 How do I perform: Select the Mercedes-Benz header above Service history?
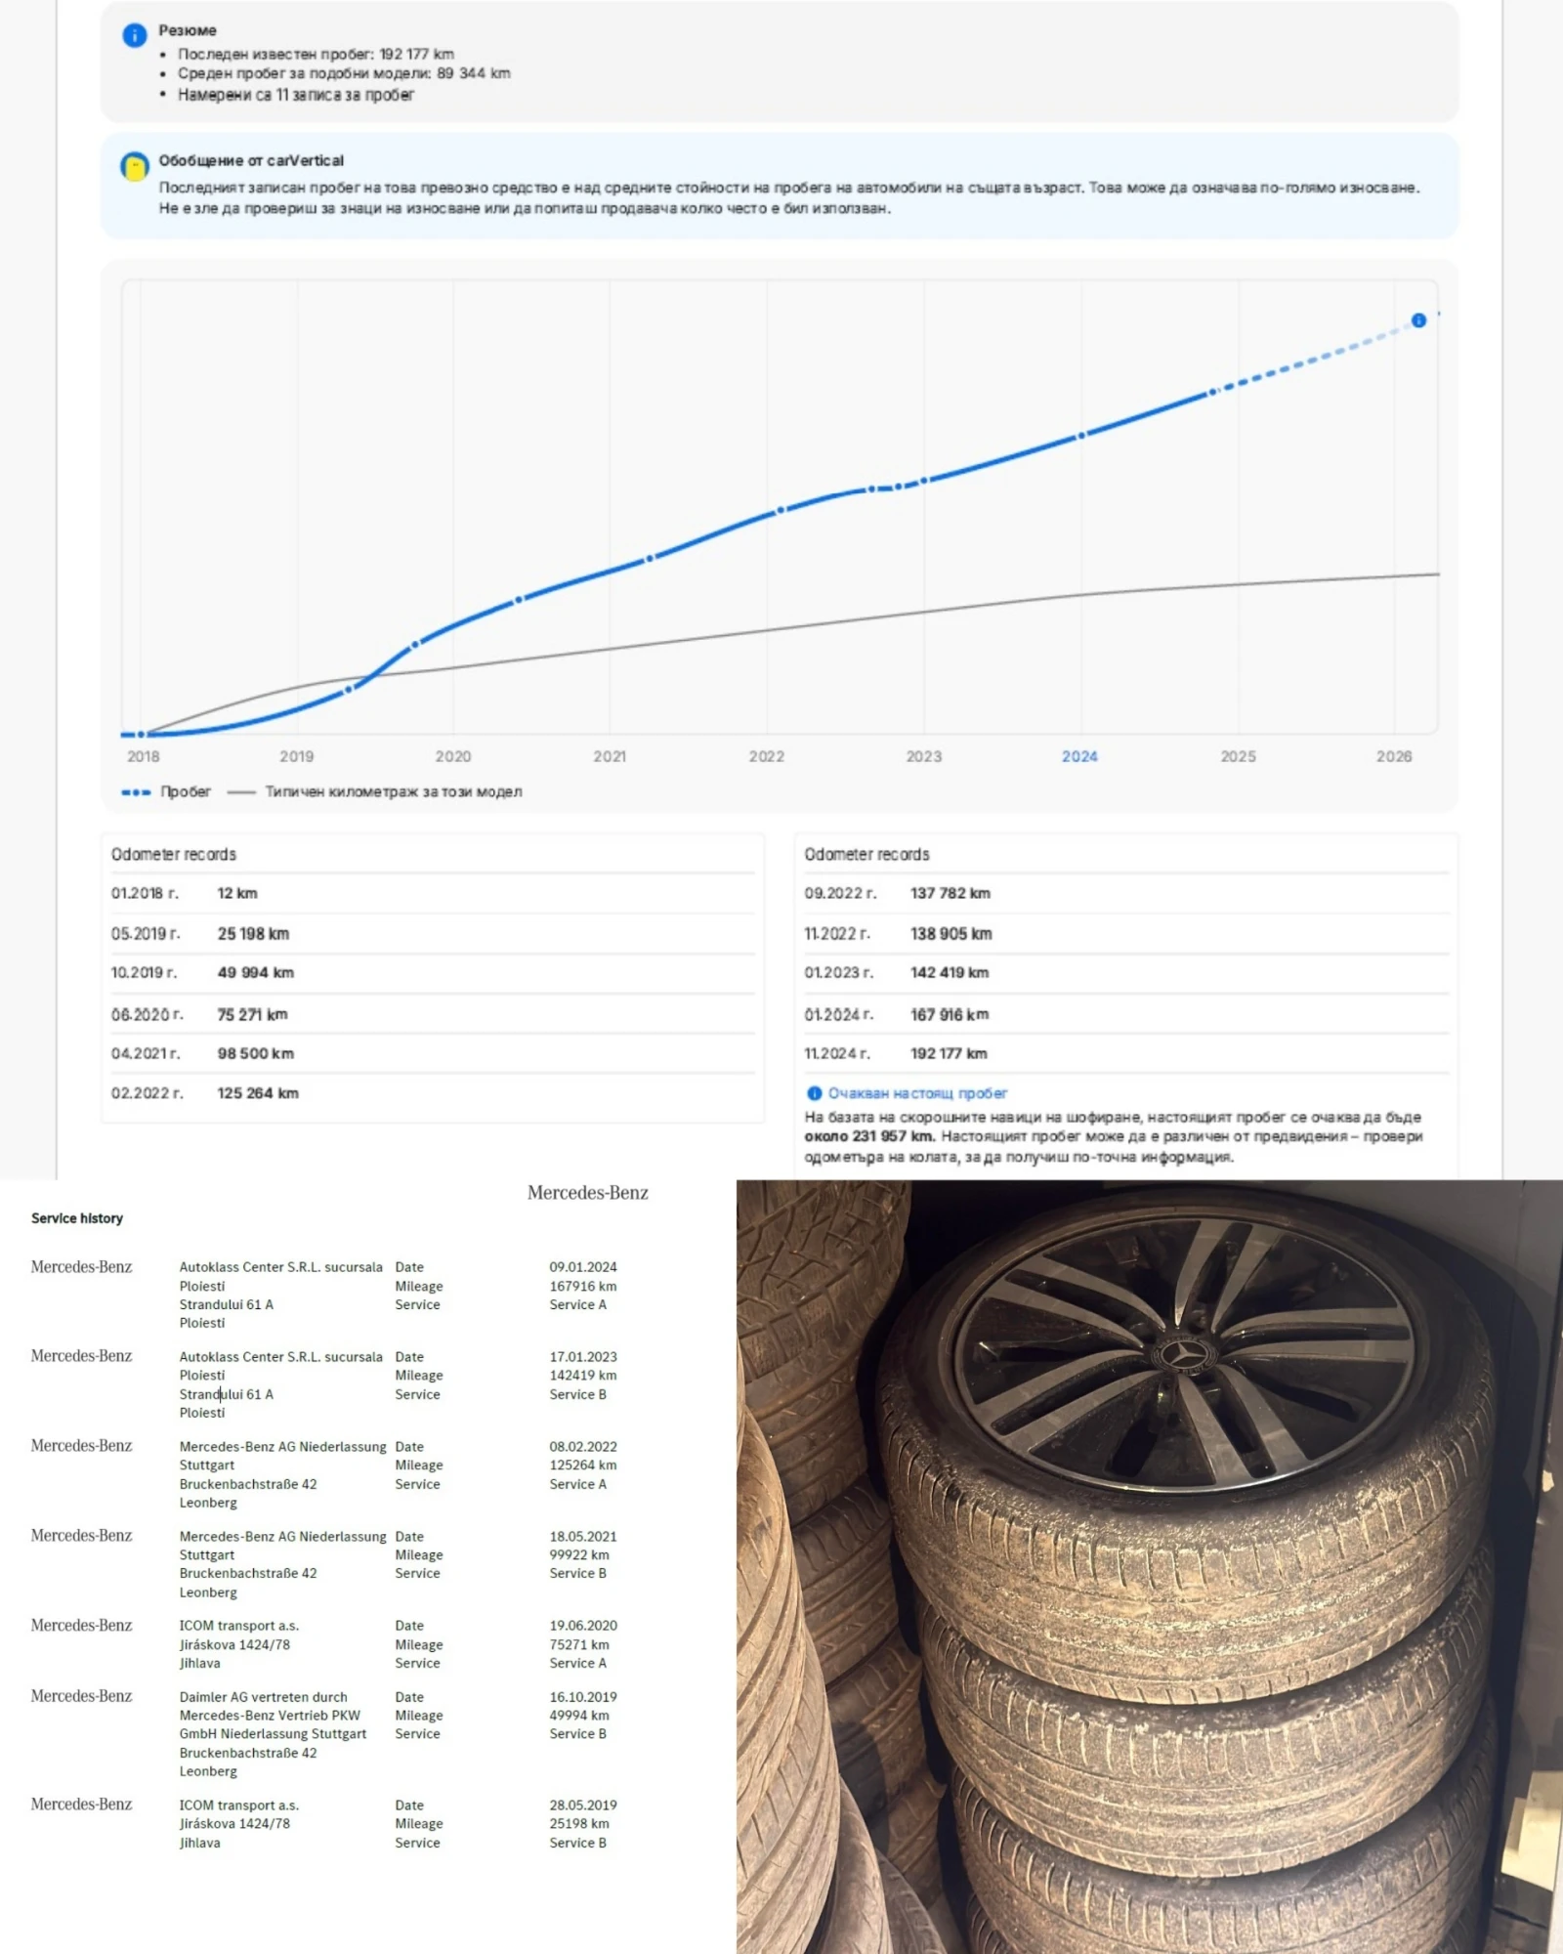(587, 1192)
